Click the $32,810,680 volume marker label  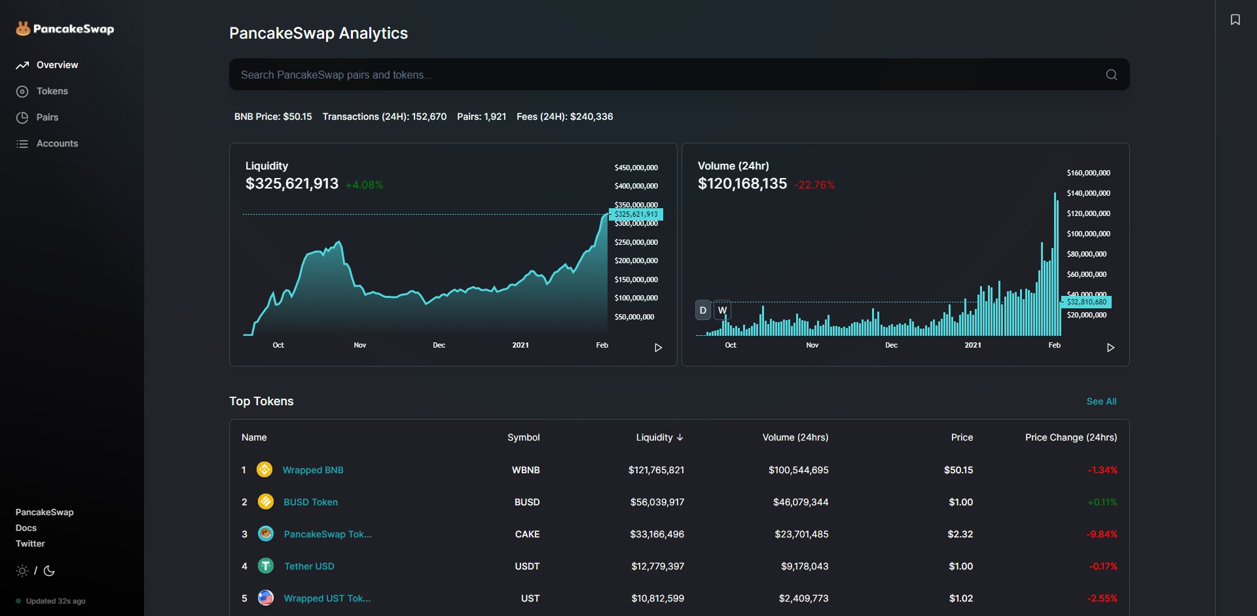click(1087, 302)
